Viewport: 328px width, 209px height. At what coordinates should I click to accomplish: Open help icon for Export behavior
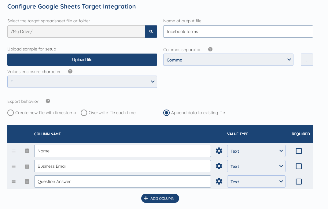[48, 101]
